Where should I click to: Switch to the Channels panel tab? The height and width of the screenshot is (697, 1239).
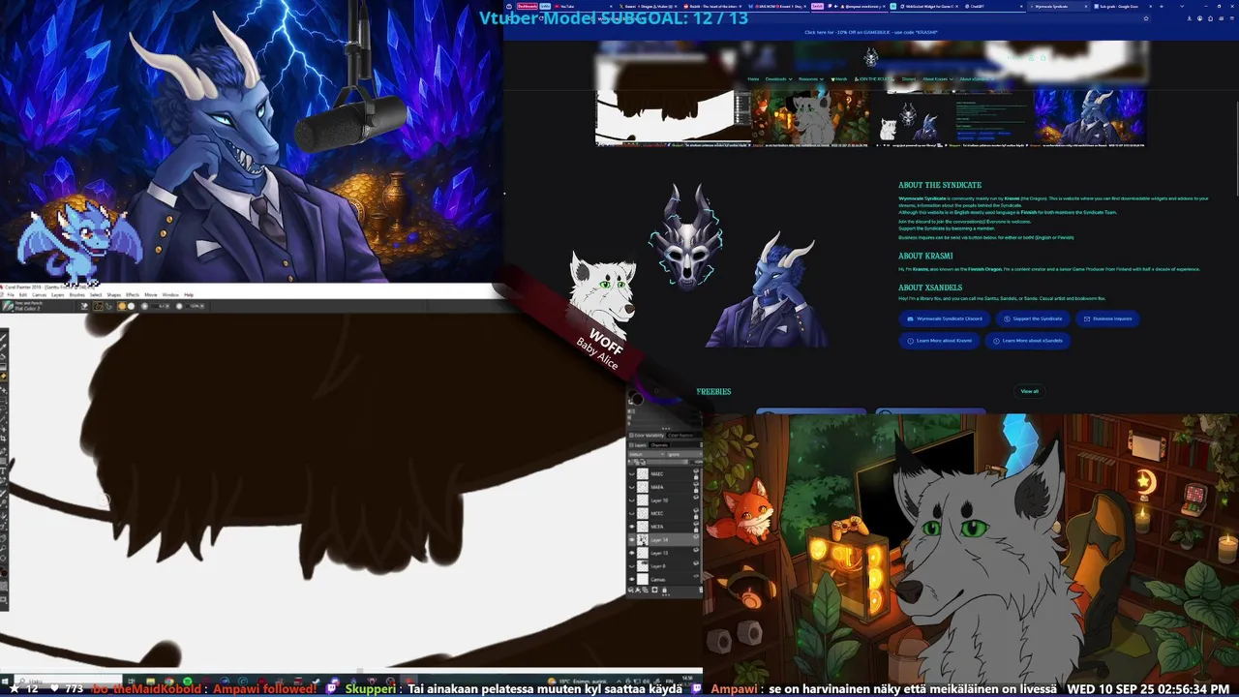tap(659, 445)
